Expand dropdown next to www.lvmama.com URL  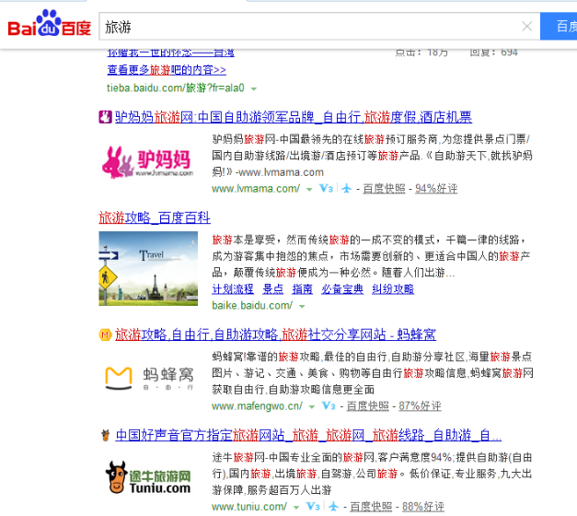(309, 189)
